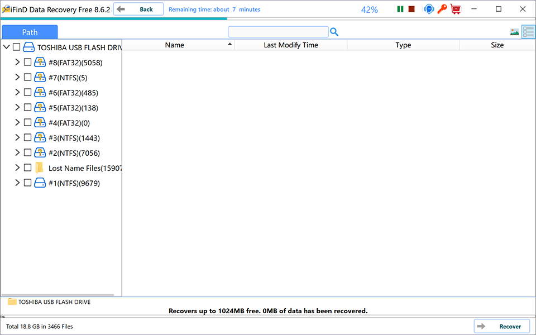This screenshot has width=536, height=335.
Task: Click the orange key registration icon
Action: click(x=442, y=9)
